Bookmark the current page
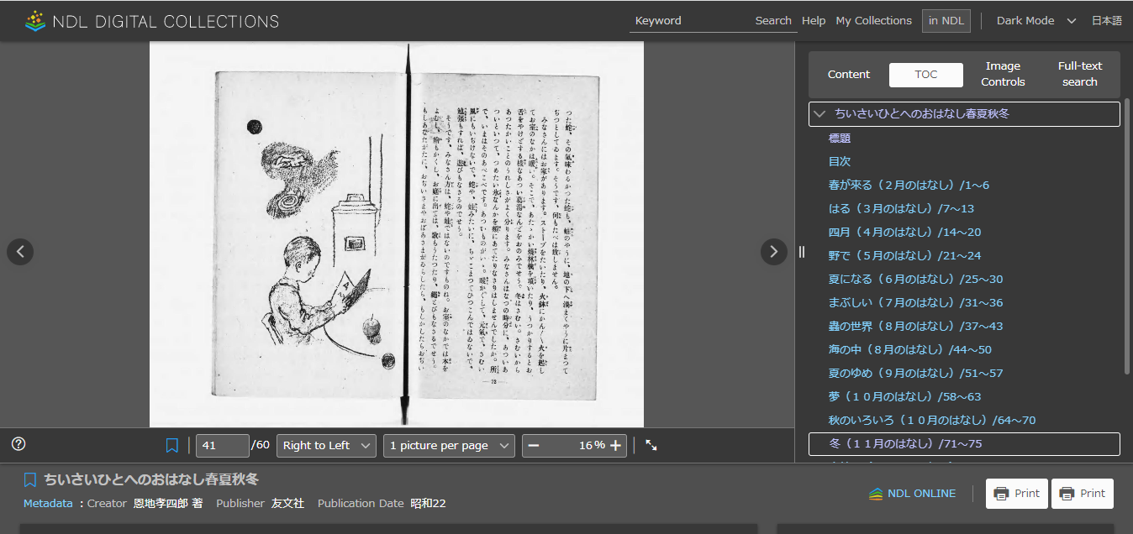Image resolution: width=1133 pixels, height=534 pixels. [171, 445]
